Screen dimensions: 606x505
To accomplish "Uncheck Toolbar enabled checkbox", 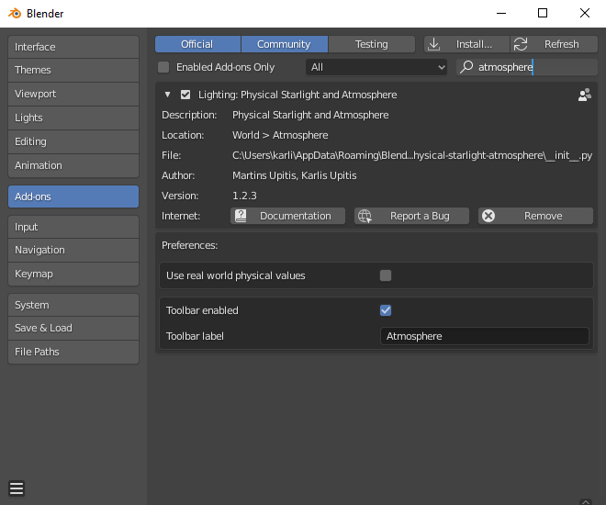I will point(386,310).
